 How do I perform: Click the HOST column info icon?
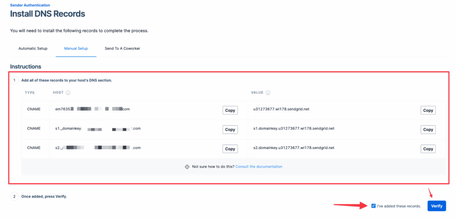pos(68,93)
